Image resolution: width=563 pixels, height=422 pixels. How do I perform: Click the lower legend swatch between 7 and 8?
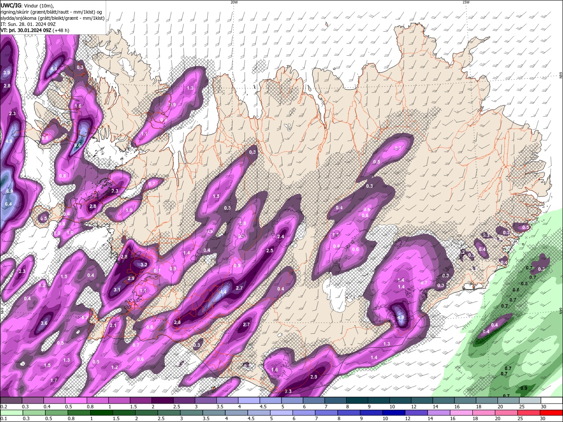[x=326, y=413]
